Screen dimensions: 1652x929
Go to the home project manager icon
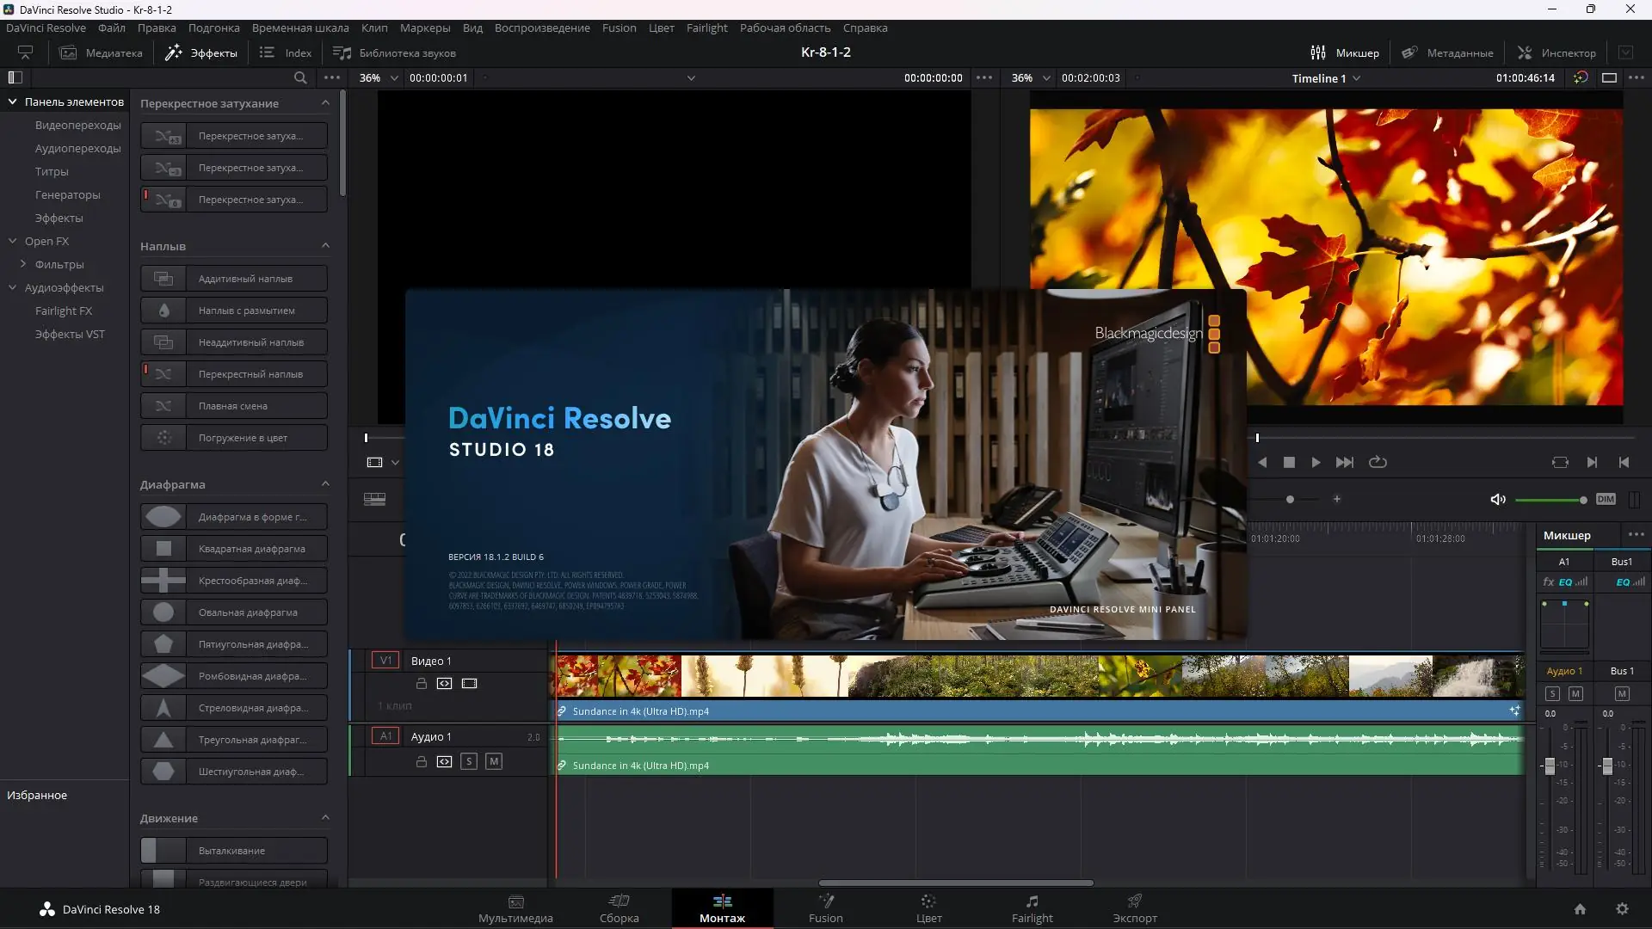tap(1580, 909)
